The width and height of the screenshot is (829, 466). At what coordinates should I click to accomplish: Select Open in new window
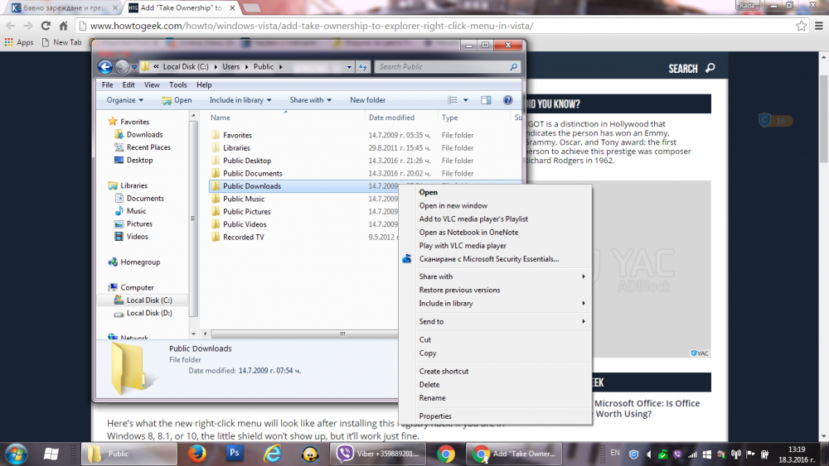pos(453,206)
